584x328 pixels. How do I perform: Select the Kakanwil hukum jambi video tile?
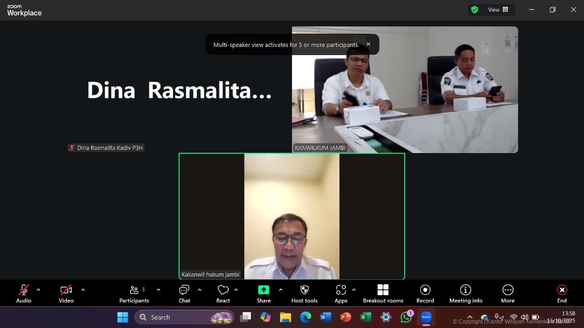pos(292,216)
